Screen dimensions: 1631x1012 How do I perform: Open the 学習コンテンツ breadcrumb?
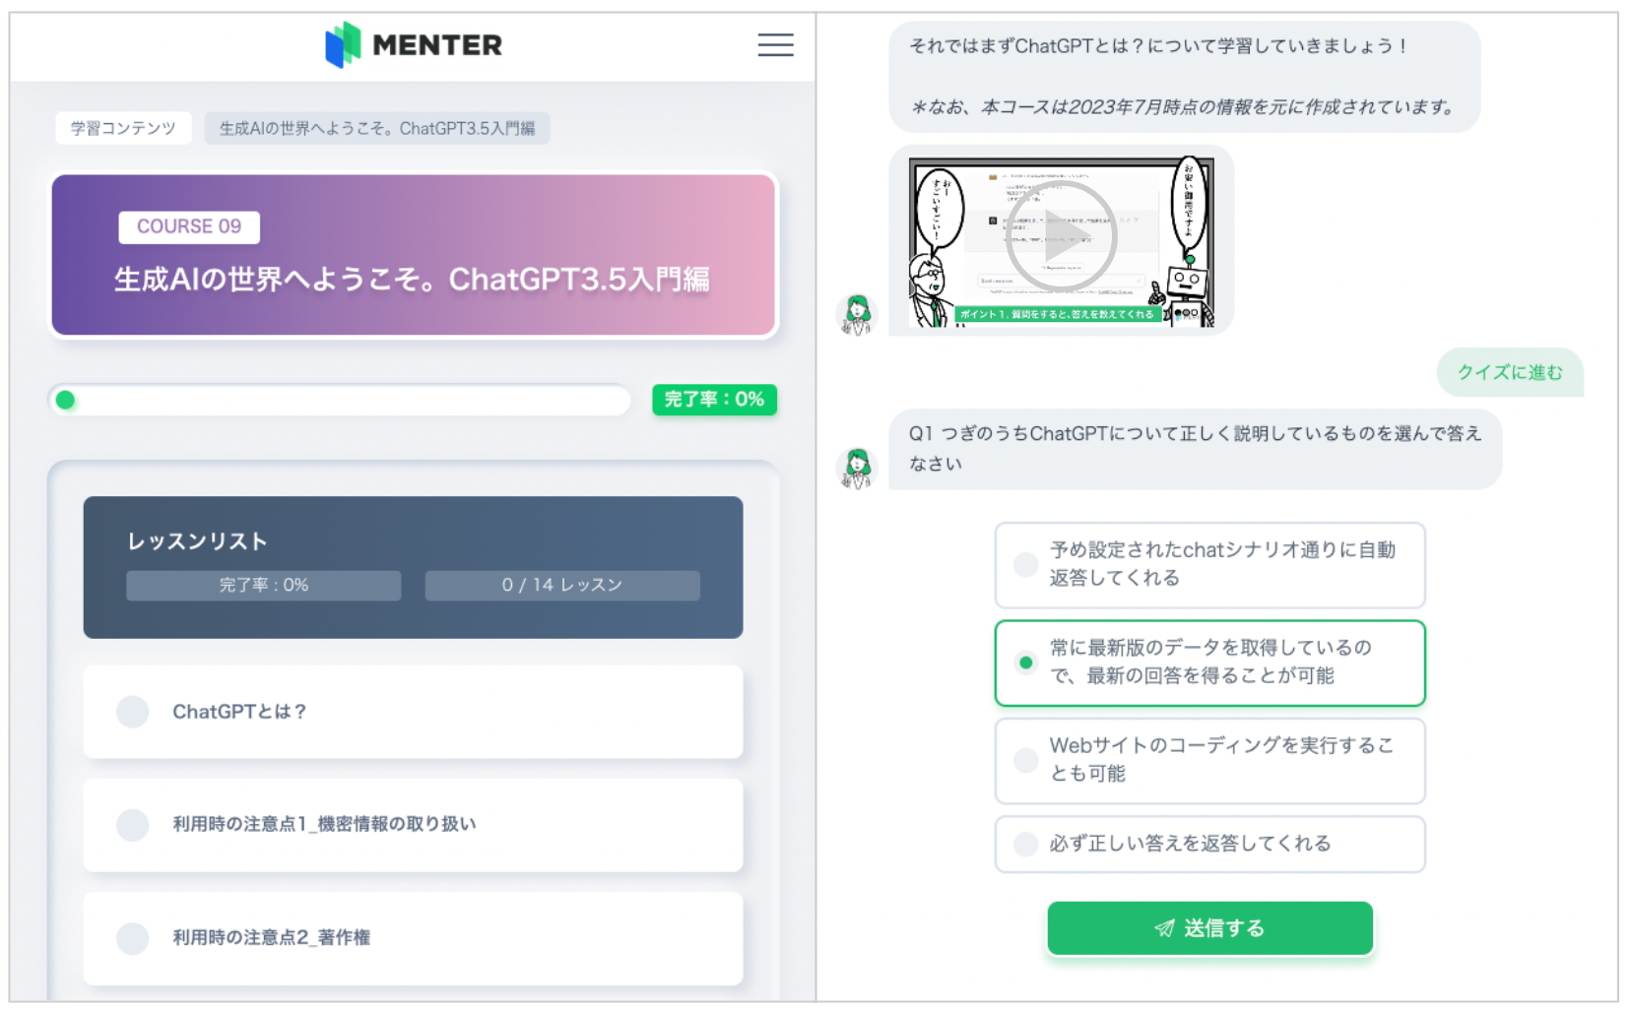[x=123, y=129]
